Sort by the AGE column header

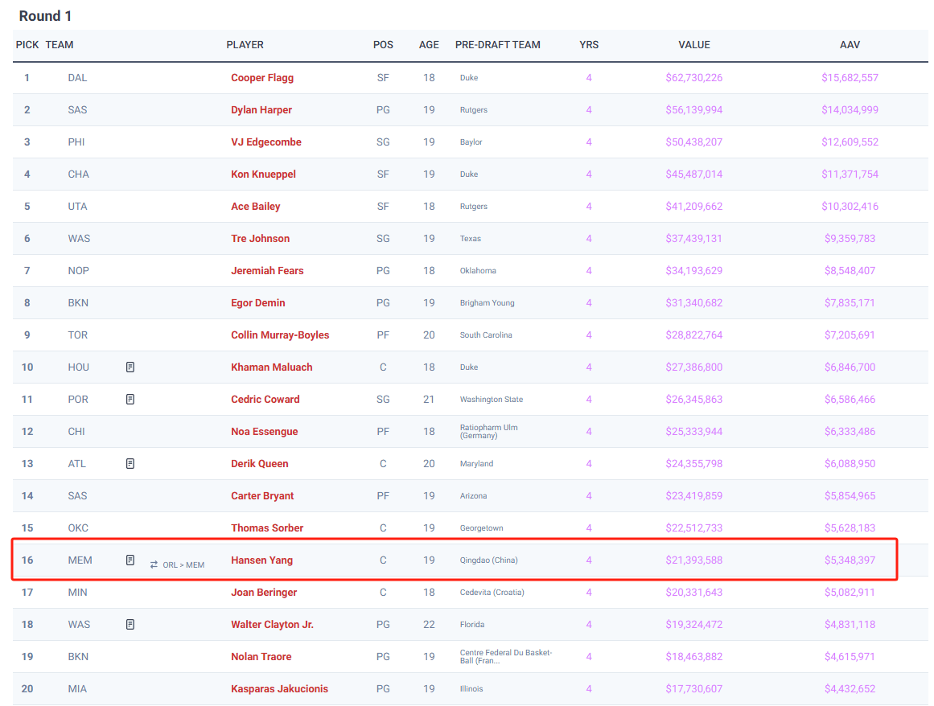429,45
